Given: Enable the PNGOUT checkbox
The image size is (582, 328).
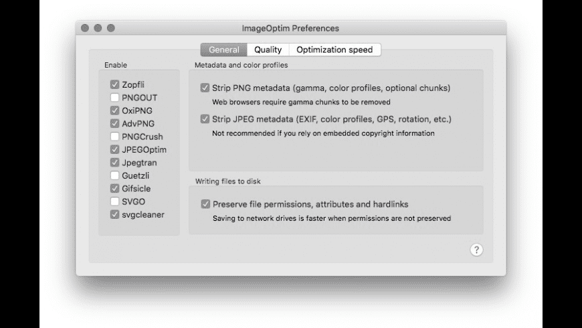Looking at the screenshot, I should pos(115,98).
